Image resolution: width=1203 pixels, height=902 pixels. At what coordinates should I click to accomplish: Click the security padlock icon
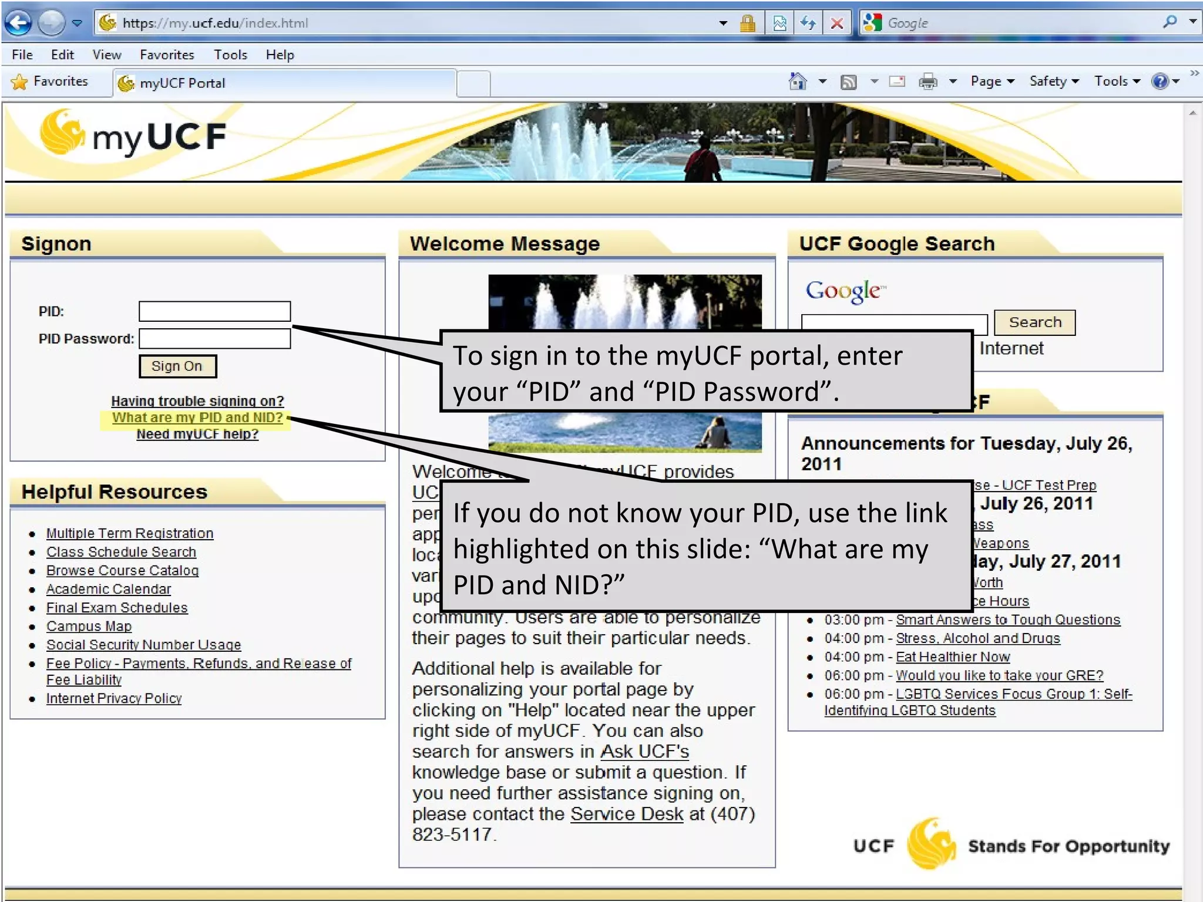coord(748,23)
